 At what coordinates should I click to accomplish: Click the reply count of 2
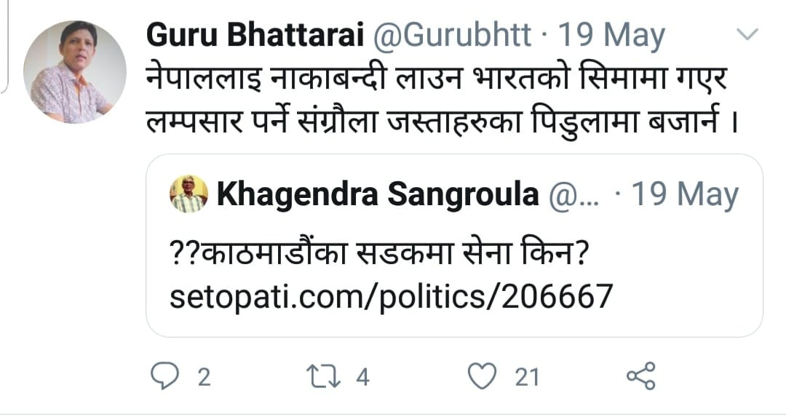point(204,377)
